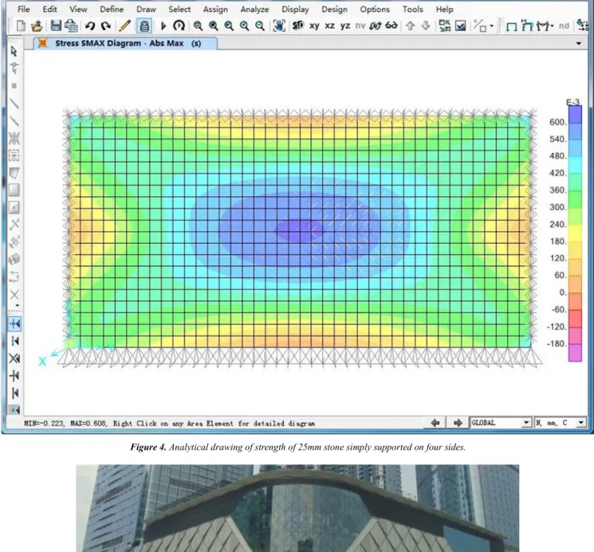The width and height of the screenshot is (594, 552).
Task: Open the File menu
Action: (23, 9)
